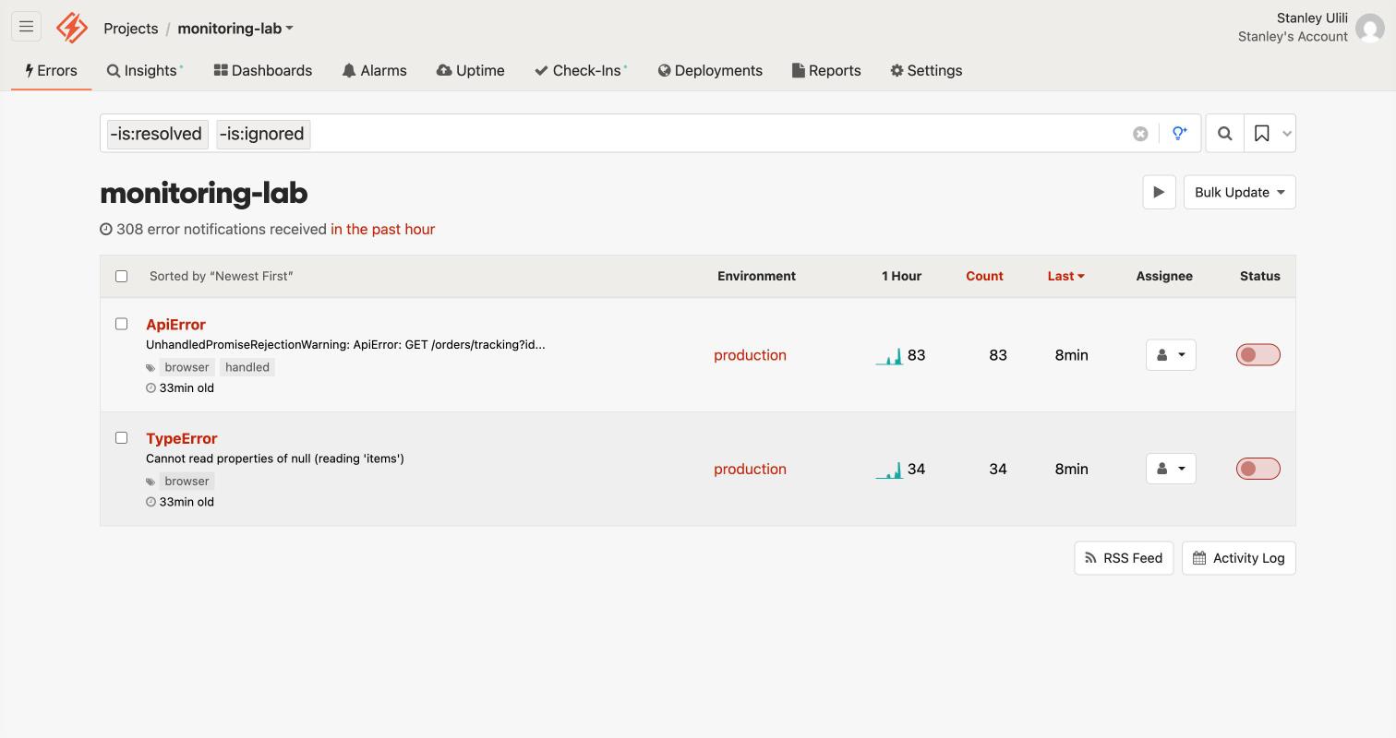Go to the Check-Ins tab

(581, 71)
